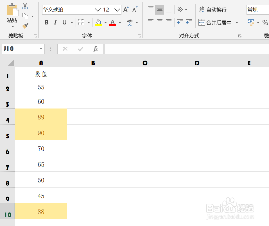Screen dimensions: 269x226
Task: Select column D header
Action: pyautogui.click(x=197, y=63)
